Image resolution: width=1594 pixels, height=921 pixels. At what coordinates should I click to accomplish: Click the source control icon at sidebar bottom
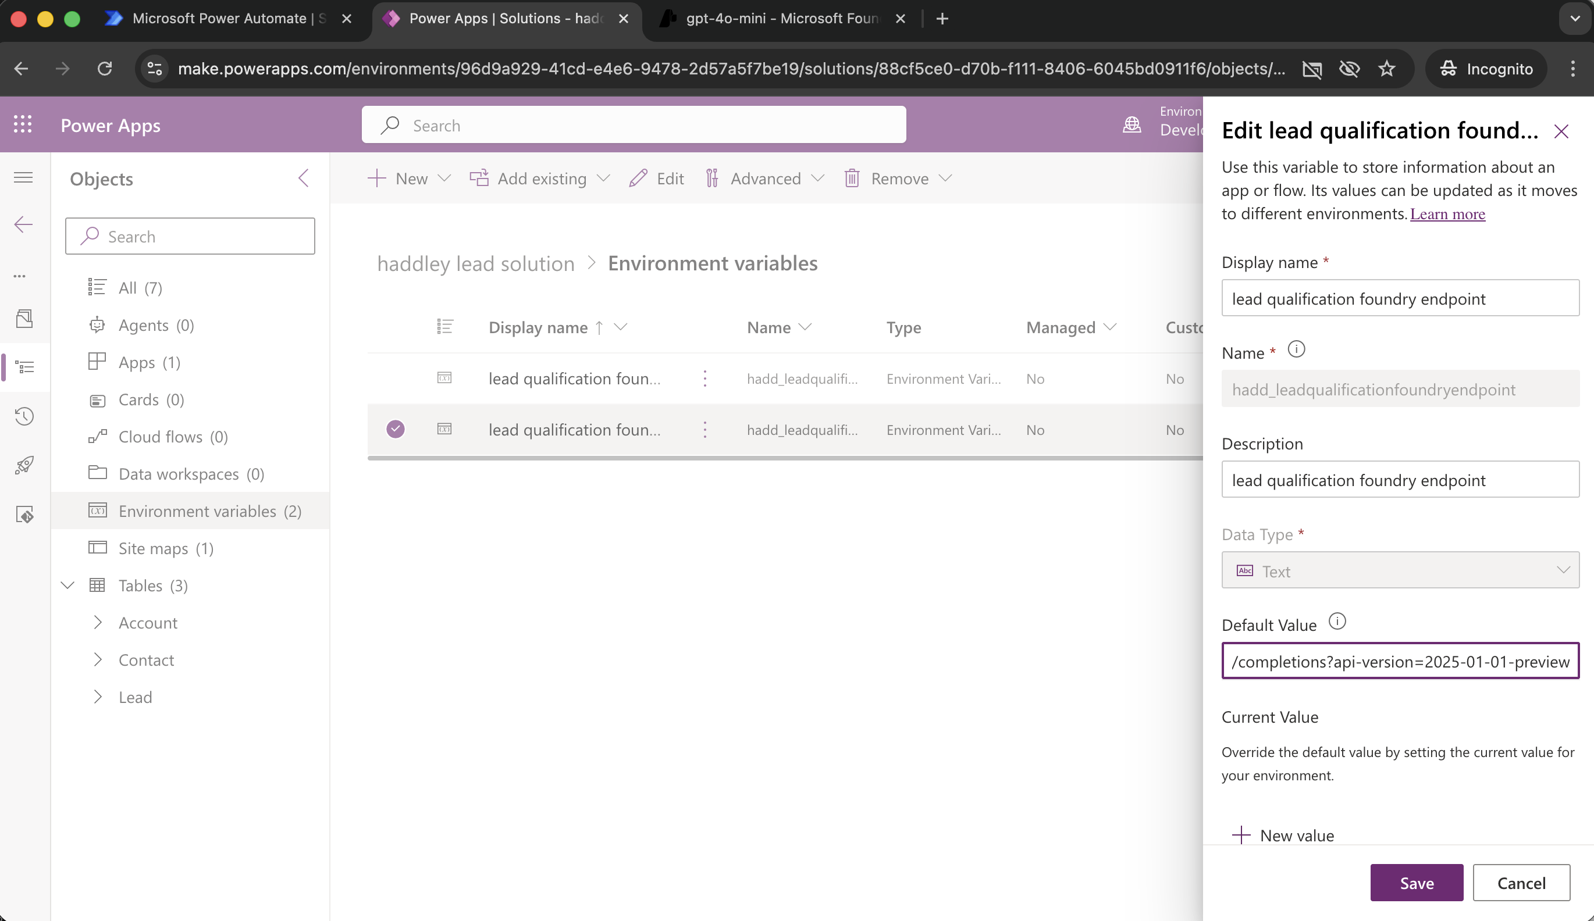25,514
